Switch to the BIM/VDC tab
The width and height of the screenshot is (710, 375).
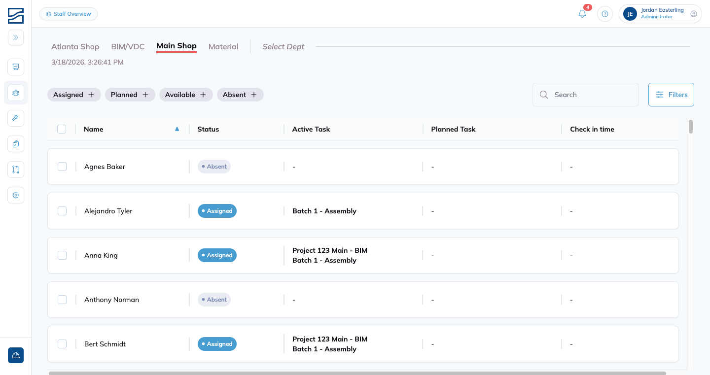tap(128, 46)
